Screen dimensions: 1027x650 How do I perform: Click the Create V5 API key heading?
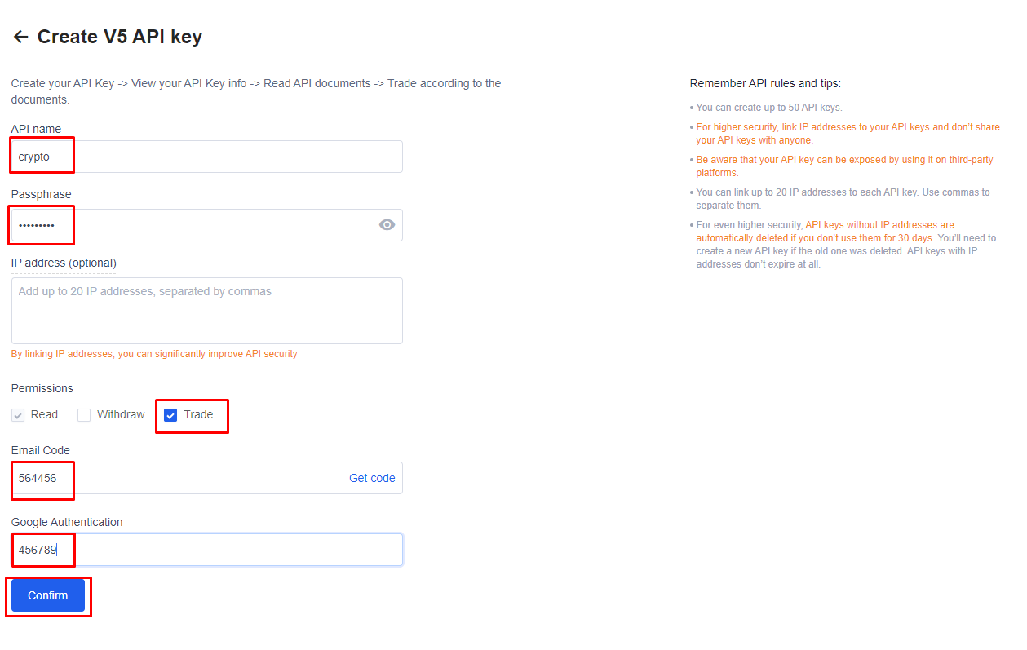[x=120, y=37]
